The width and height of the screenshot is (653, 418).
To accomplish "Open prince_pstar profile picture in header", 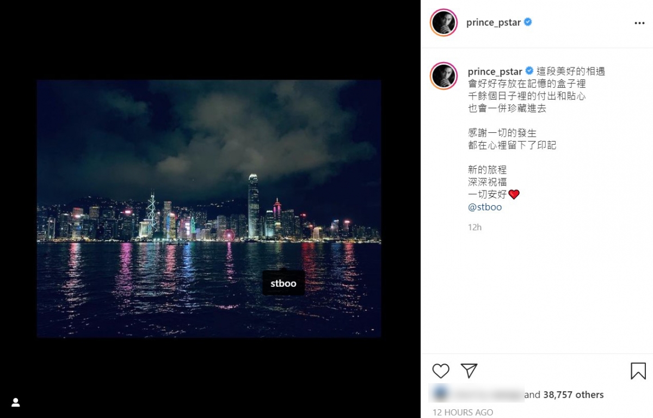I will pos(443,23).
